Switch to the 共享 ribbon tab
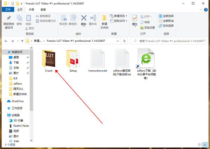This screenshot has width=210, height=149. click(31, 10)
